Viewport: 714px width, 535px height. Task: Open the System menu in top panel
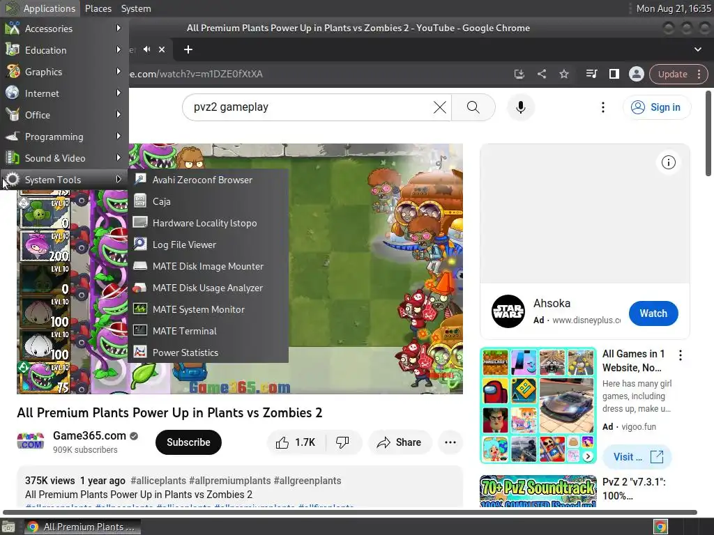point(136,8)
